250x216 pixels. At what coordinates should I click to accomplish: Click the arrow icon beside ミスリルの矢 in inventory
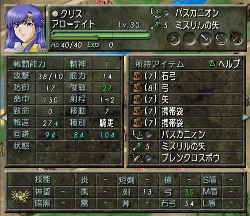pos(136,146)
